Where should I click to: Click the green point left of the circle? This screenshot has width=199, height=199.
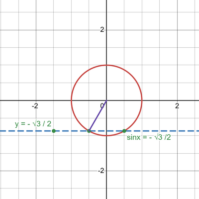pyautogui.click(x=54, y=131)
